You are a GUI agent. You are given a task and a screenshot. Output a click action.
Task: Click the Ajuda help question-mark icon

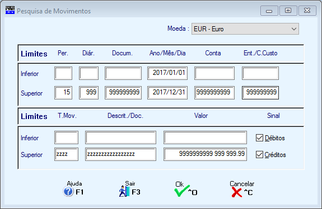tap(68, 192)
